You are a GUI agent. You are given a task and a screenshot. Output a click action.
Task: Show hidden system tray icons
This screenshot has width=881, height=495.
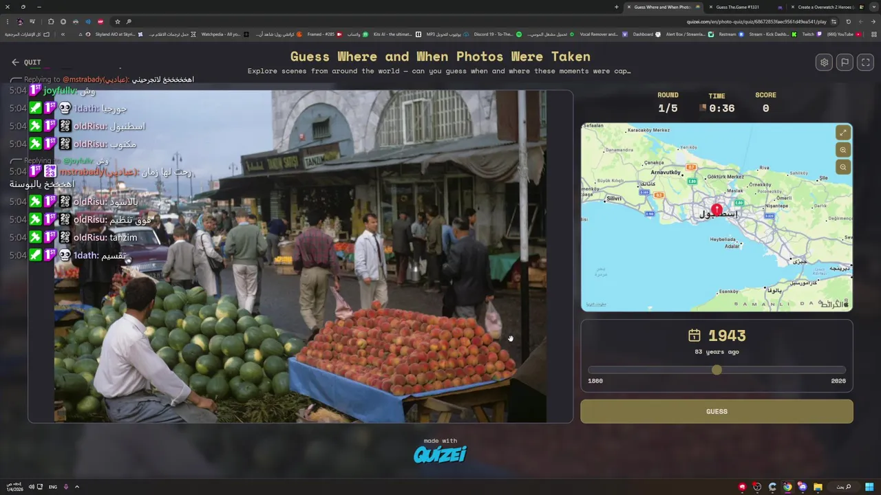pos(77,487)
